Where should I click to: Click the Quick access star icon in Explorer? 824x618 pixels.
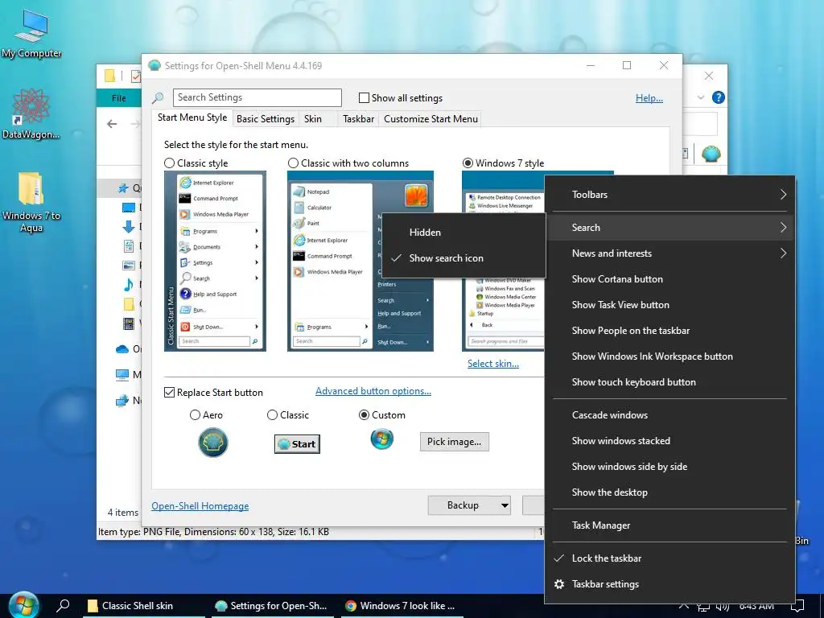click(123, 187)
